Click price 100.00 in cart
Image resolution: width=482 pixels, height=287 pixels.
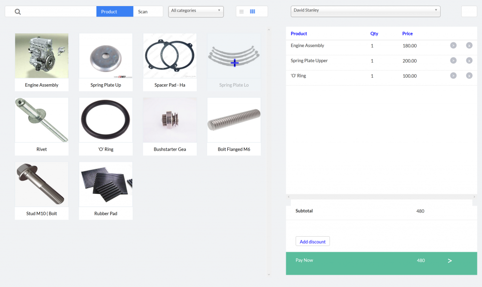[x=410, y=76]
